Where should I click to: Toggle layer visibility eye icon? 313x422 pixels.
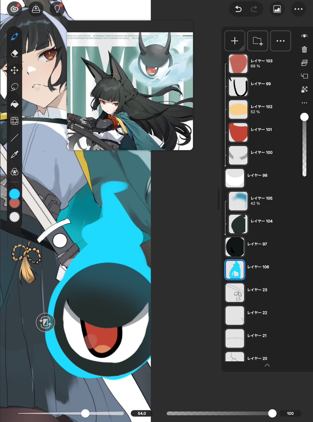click(x=305, y=36)
